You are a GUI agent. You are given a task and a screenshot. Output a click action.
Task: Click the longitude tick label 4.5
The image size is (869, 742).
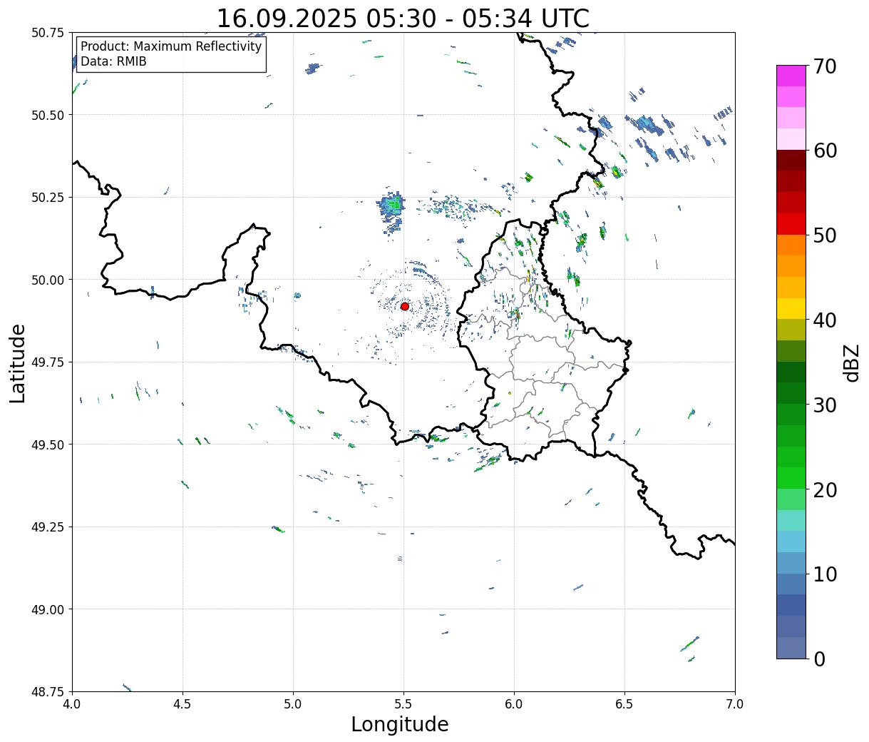point(182,704)
